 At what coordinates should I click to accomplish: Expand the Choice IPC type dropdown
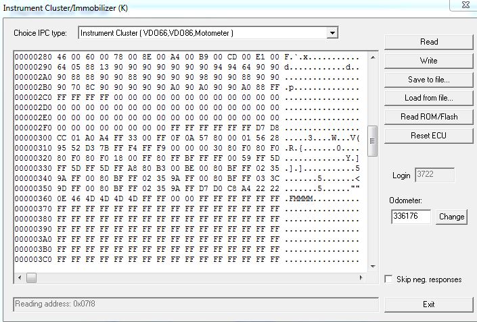pos(332,32)
